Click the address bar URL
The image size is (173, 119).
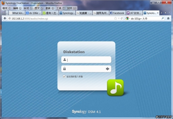(30, 19)
